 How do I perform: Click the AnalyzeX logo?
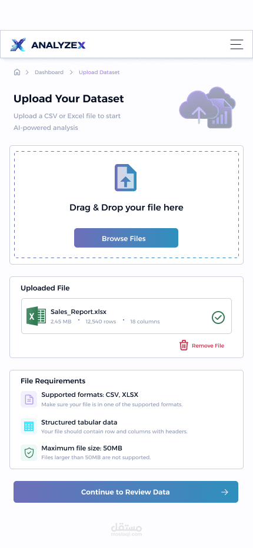(x=48, y=45)
